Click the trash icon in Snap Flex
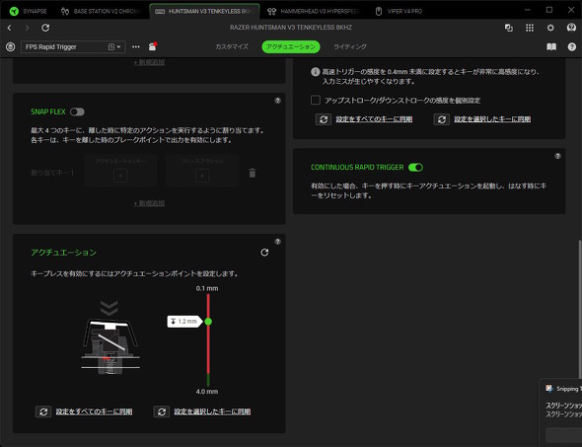The height and width of the screenshot is (447, 582). tap(253, 173)
